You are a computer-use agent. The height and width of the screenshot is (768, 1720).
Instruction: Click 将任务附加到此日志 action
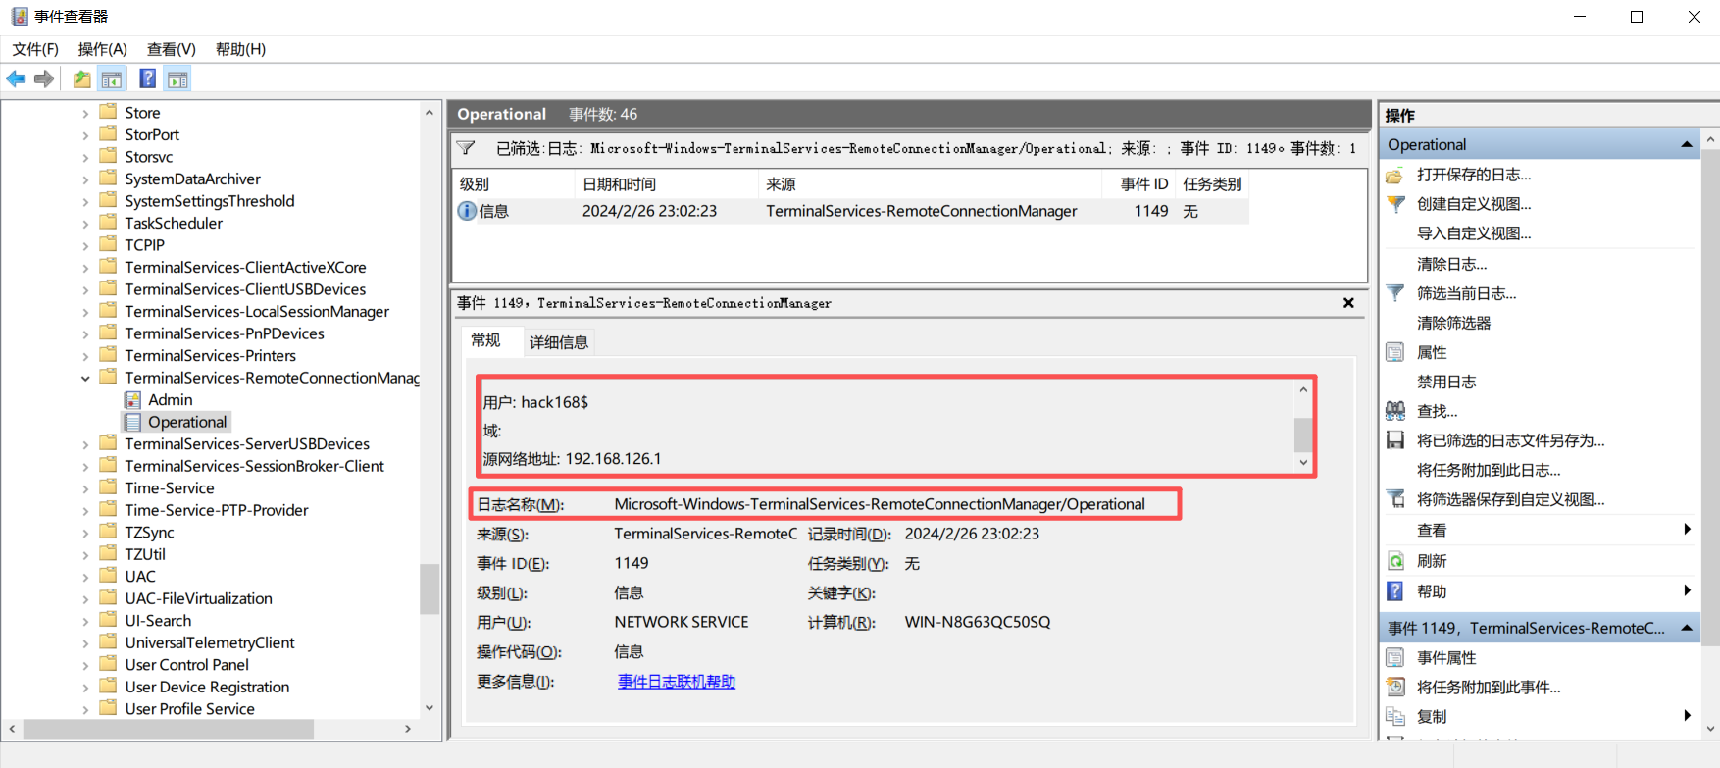(1489, 470)
